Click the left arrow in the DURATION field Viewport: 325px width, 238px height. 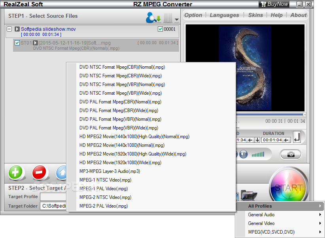286,140
